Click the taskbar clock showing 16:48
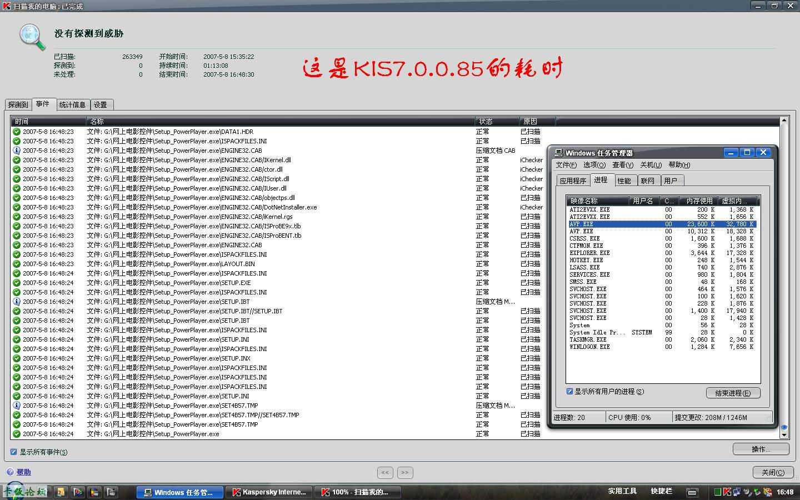This screenshot has width=800, height=500. click(785, 492)
